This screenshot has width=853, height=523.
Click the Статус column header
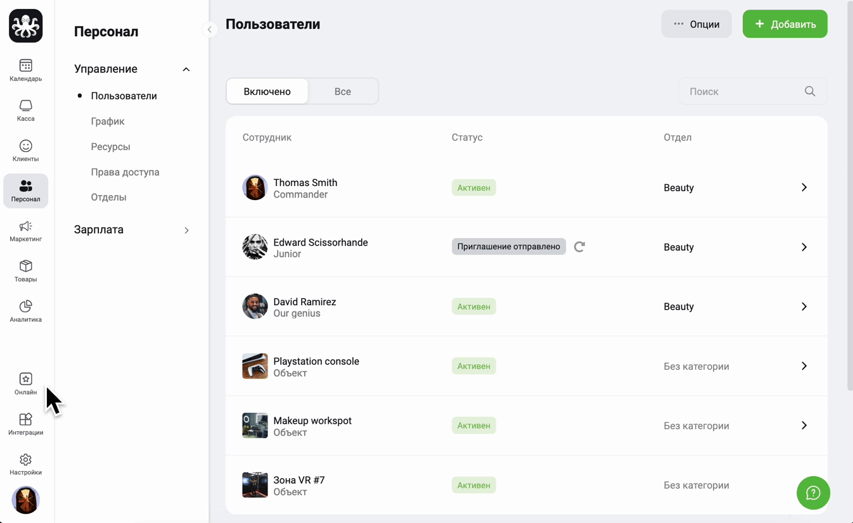(467, 137)
